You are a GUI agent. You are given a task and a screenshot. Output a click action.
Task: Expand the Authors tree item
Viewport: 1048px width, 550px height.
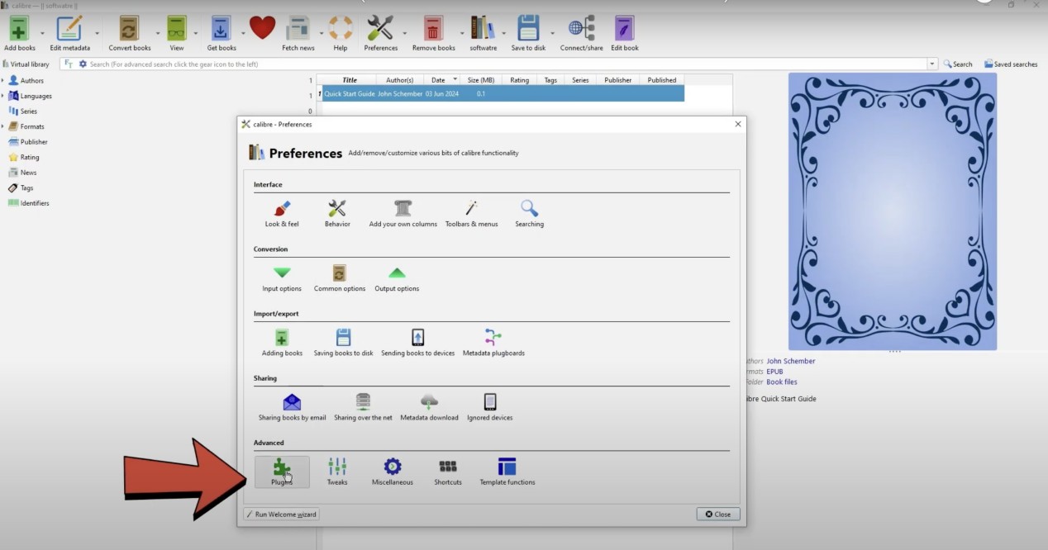3,80
